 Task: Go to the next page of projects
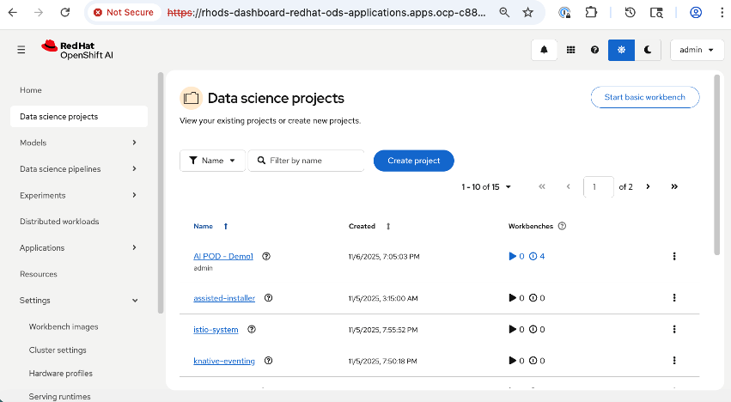coord(648,186)
